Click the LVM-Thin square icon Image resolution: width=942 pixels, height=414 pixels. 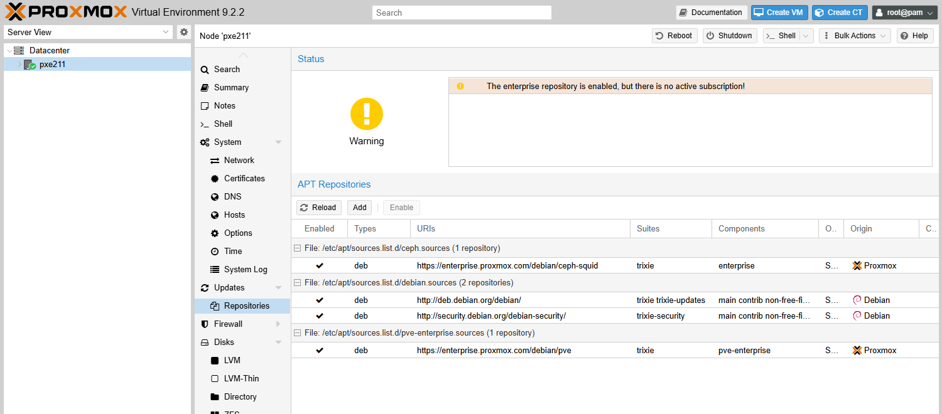click(x=215, y=379)
